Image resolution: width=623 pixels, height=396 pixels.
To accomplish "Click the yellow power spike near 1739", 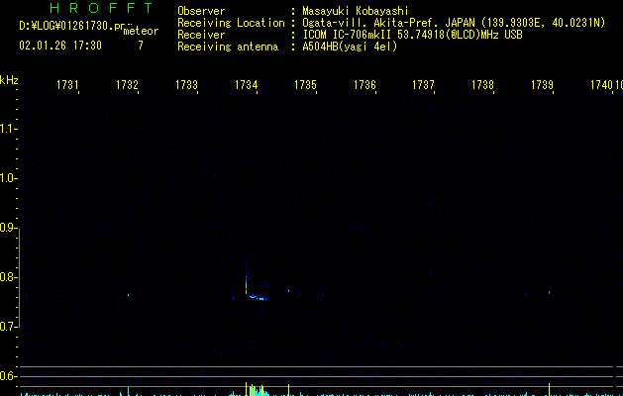I will pos(549,390).
